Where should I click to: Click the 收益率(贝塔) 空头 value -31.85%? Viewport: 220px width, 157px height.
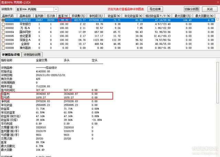[97, 120]
